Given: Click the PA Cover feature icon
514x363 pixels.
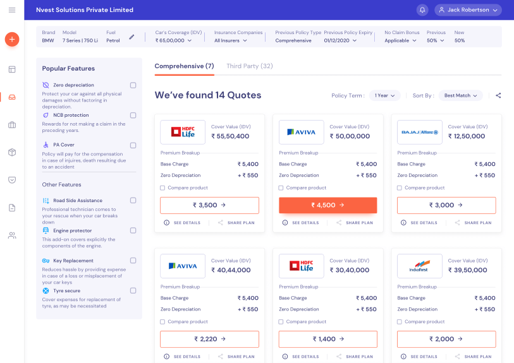Looking at the screenshot, I should click(x=46, y=145).
